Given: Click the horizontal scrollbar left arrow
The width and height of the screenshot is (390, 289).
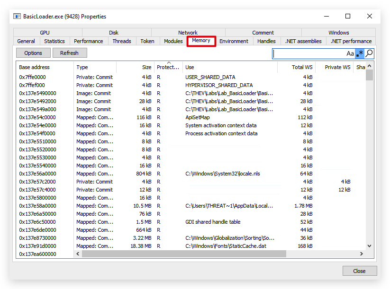Looking at the screenshot, I should pos(78,254).
